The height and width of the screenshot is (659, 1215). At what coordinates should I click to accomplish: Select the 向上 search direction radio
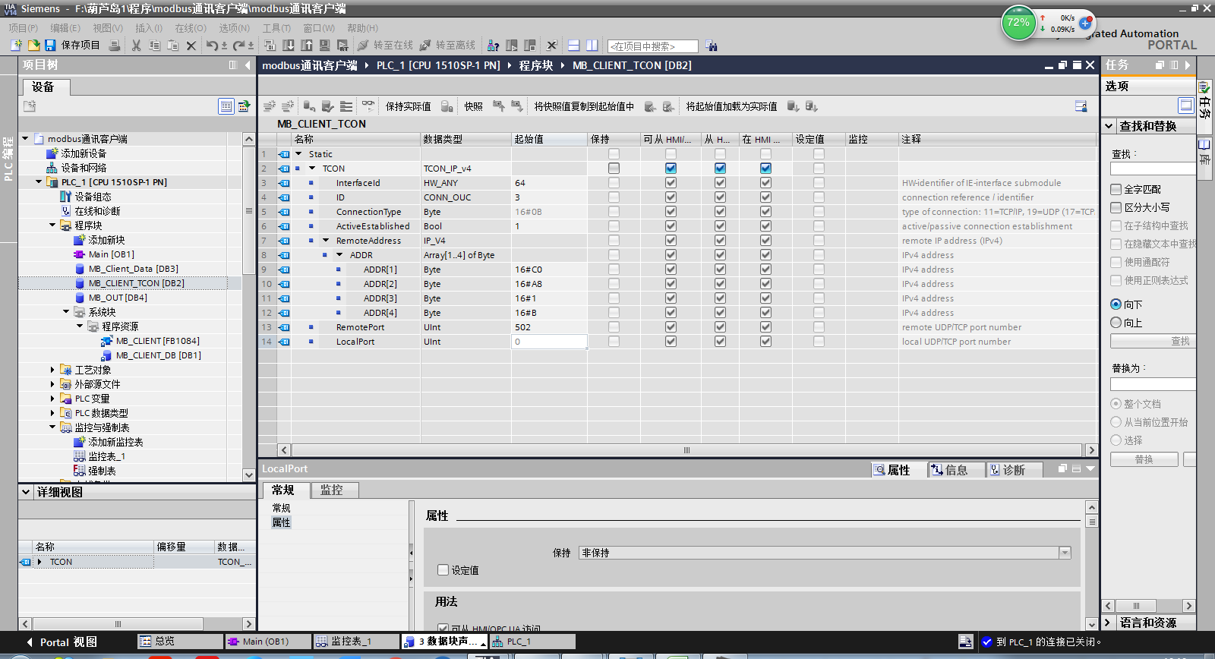[1116, 323]
